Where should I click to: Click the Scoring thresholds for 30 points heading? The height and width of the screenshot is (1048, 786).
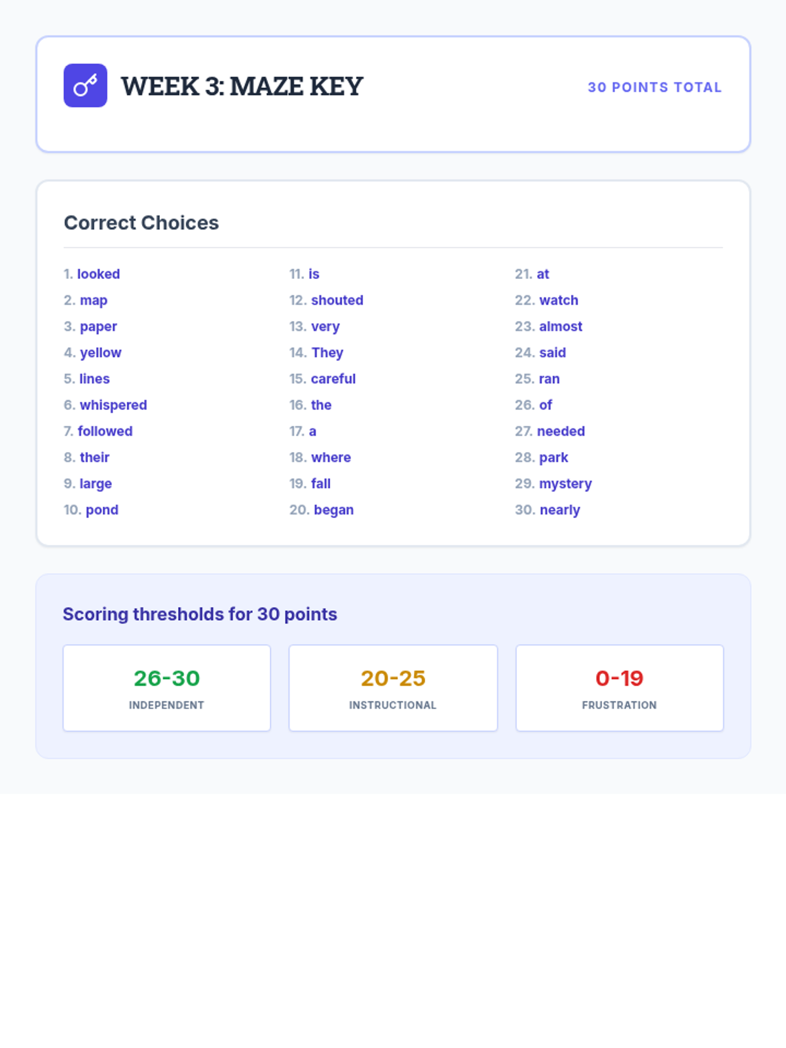tap(200, 614)
